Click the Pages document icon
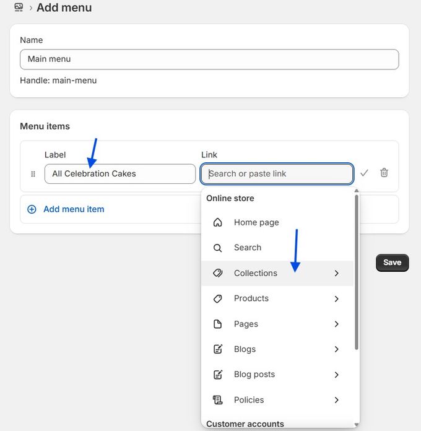This screenshot has height=431, width=421. point(218,324)
